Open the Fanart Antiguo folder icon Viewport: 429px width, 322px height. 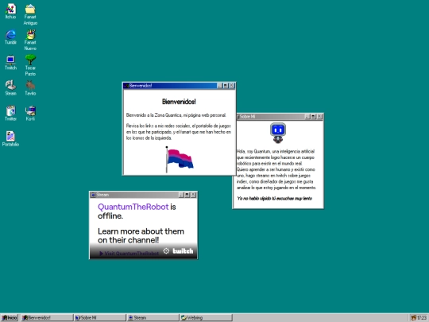pyautogui.click(x=30, y=14)
